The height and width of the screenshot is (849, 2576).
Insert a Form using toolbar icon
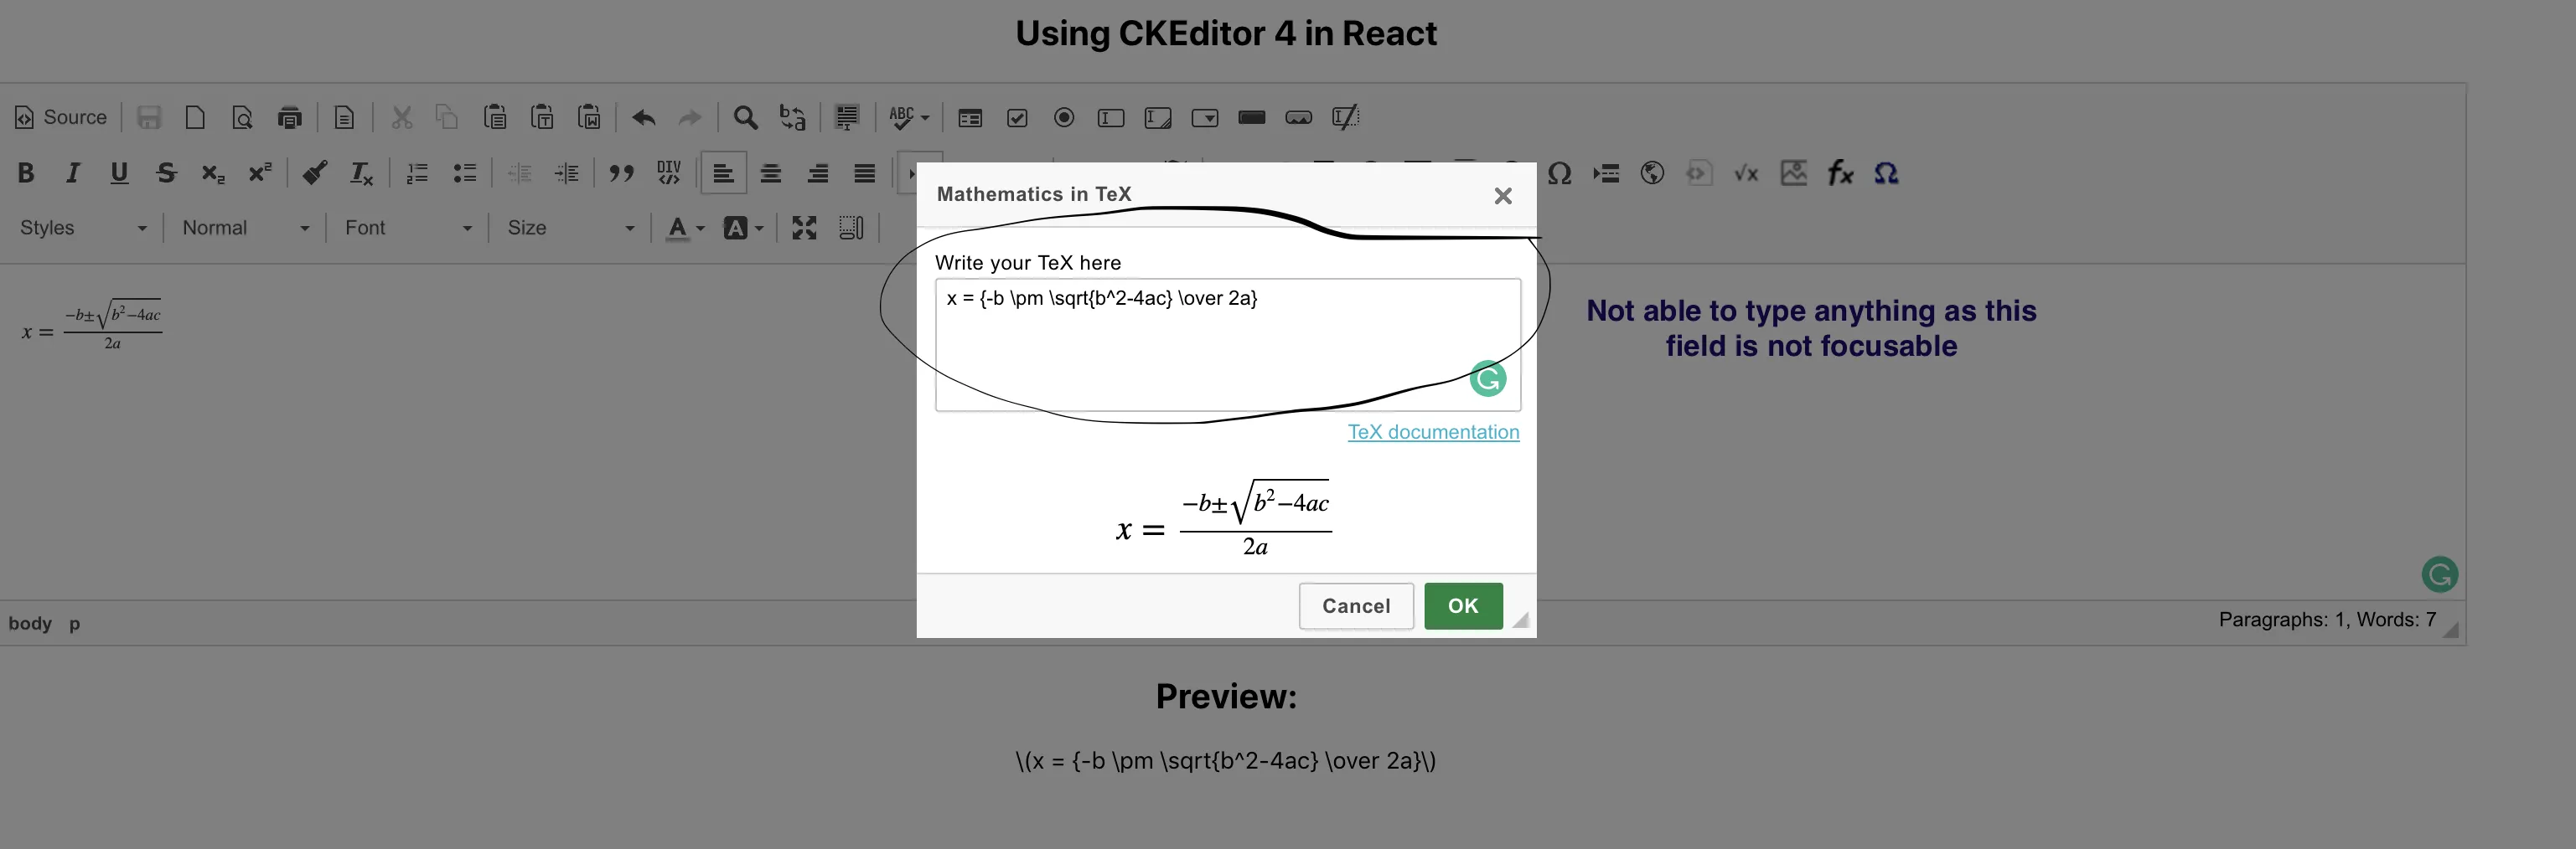pyautogui.click(x=970, y=118)
